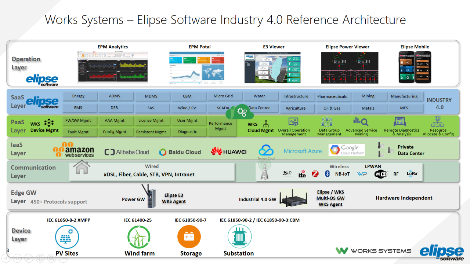Click the slideshow zoom magnifier icon
Image resolution: width=470 pixels, height=264 pixels.
[51, 258]
